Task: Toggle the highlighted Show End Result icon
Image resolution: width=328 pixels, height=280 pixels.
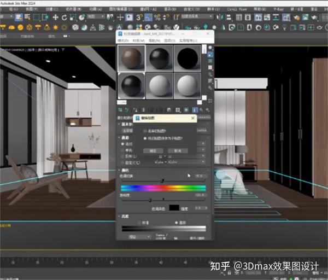Action: [x=195, y=110]
